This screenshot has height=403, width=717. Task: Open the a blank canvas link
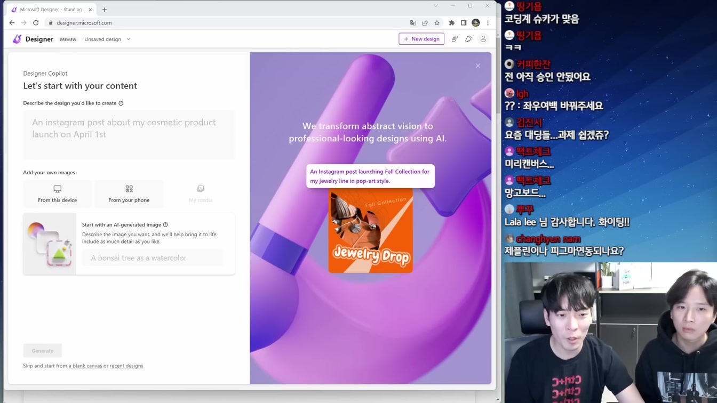tap(85, 366)
